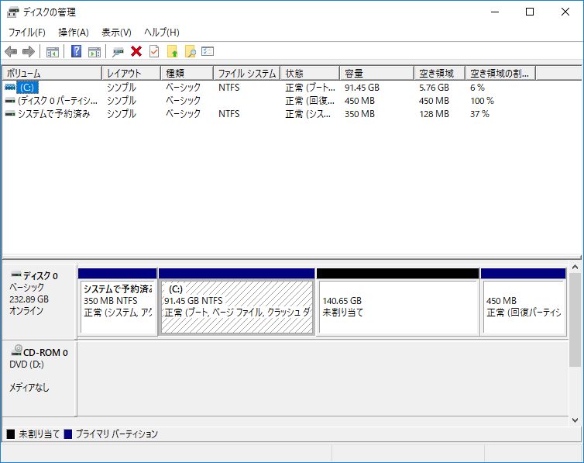Click the checklist settings toolbar icon
Image resolution: width=584 pixels, height=463 pixels.
pos(208,51)
